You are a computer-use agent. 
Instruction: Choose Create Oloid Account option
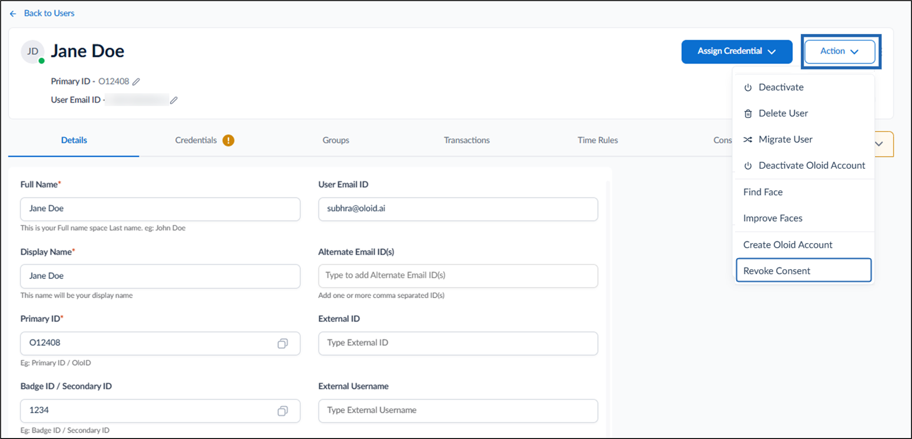point(803,245)
